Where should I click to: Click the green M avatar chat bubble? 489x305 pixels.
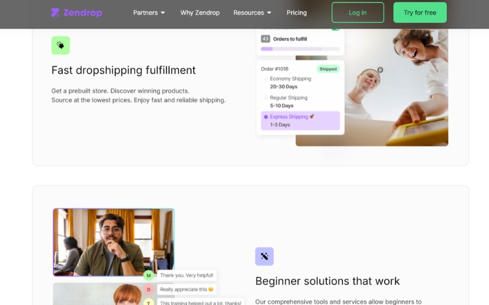tap(149, 276)
